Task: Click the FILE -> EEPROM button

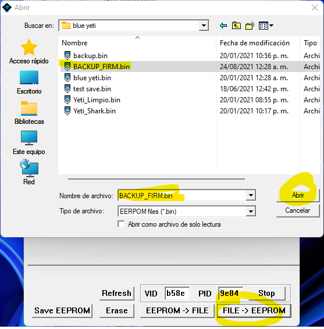Action: [254, 310]
